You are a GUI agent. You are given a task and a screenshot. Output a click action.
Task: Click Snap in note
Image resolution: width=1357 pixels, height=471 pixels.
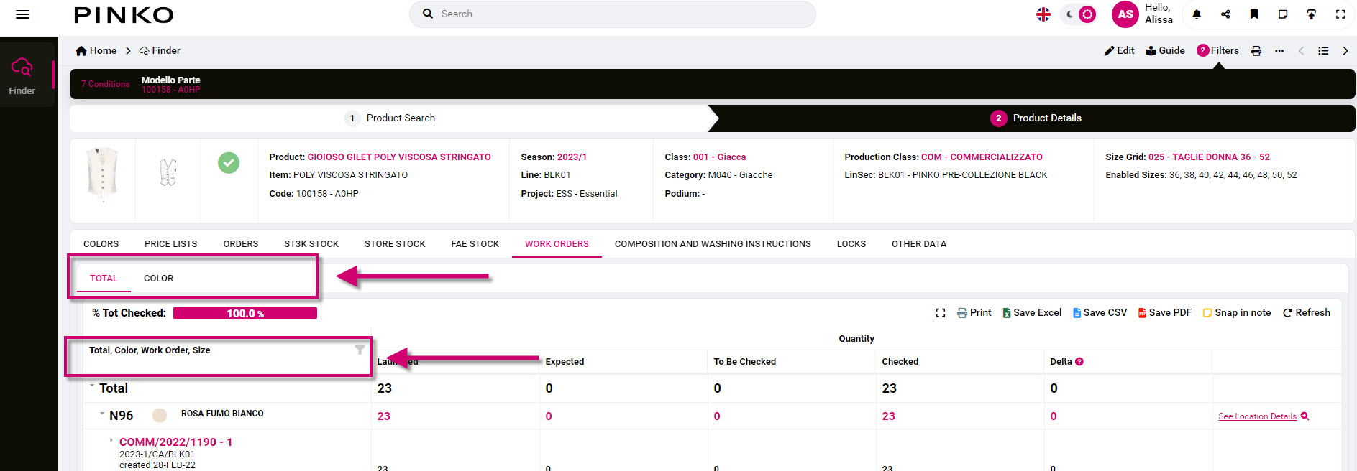(x=1237, y=313)
